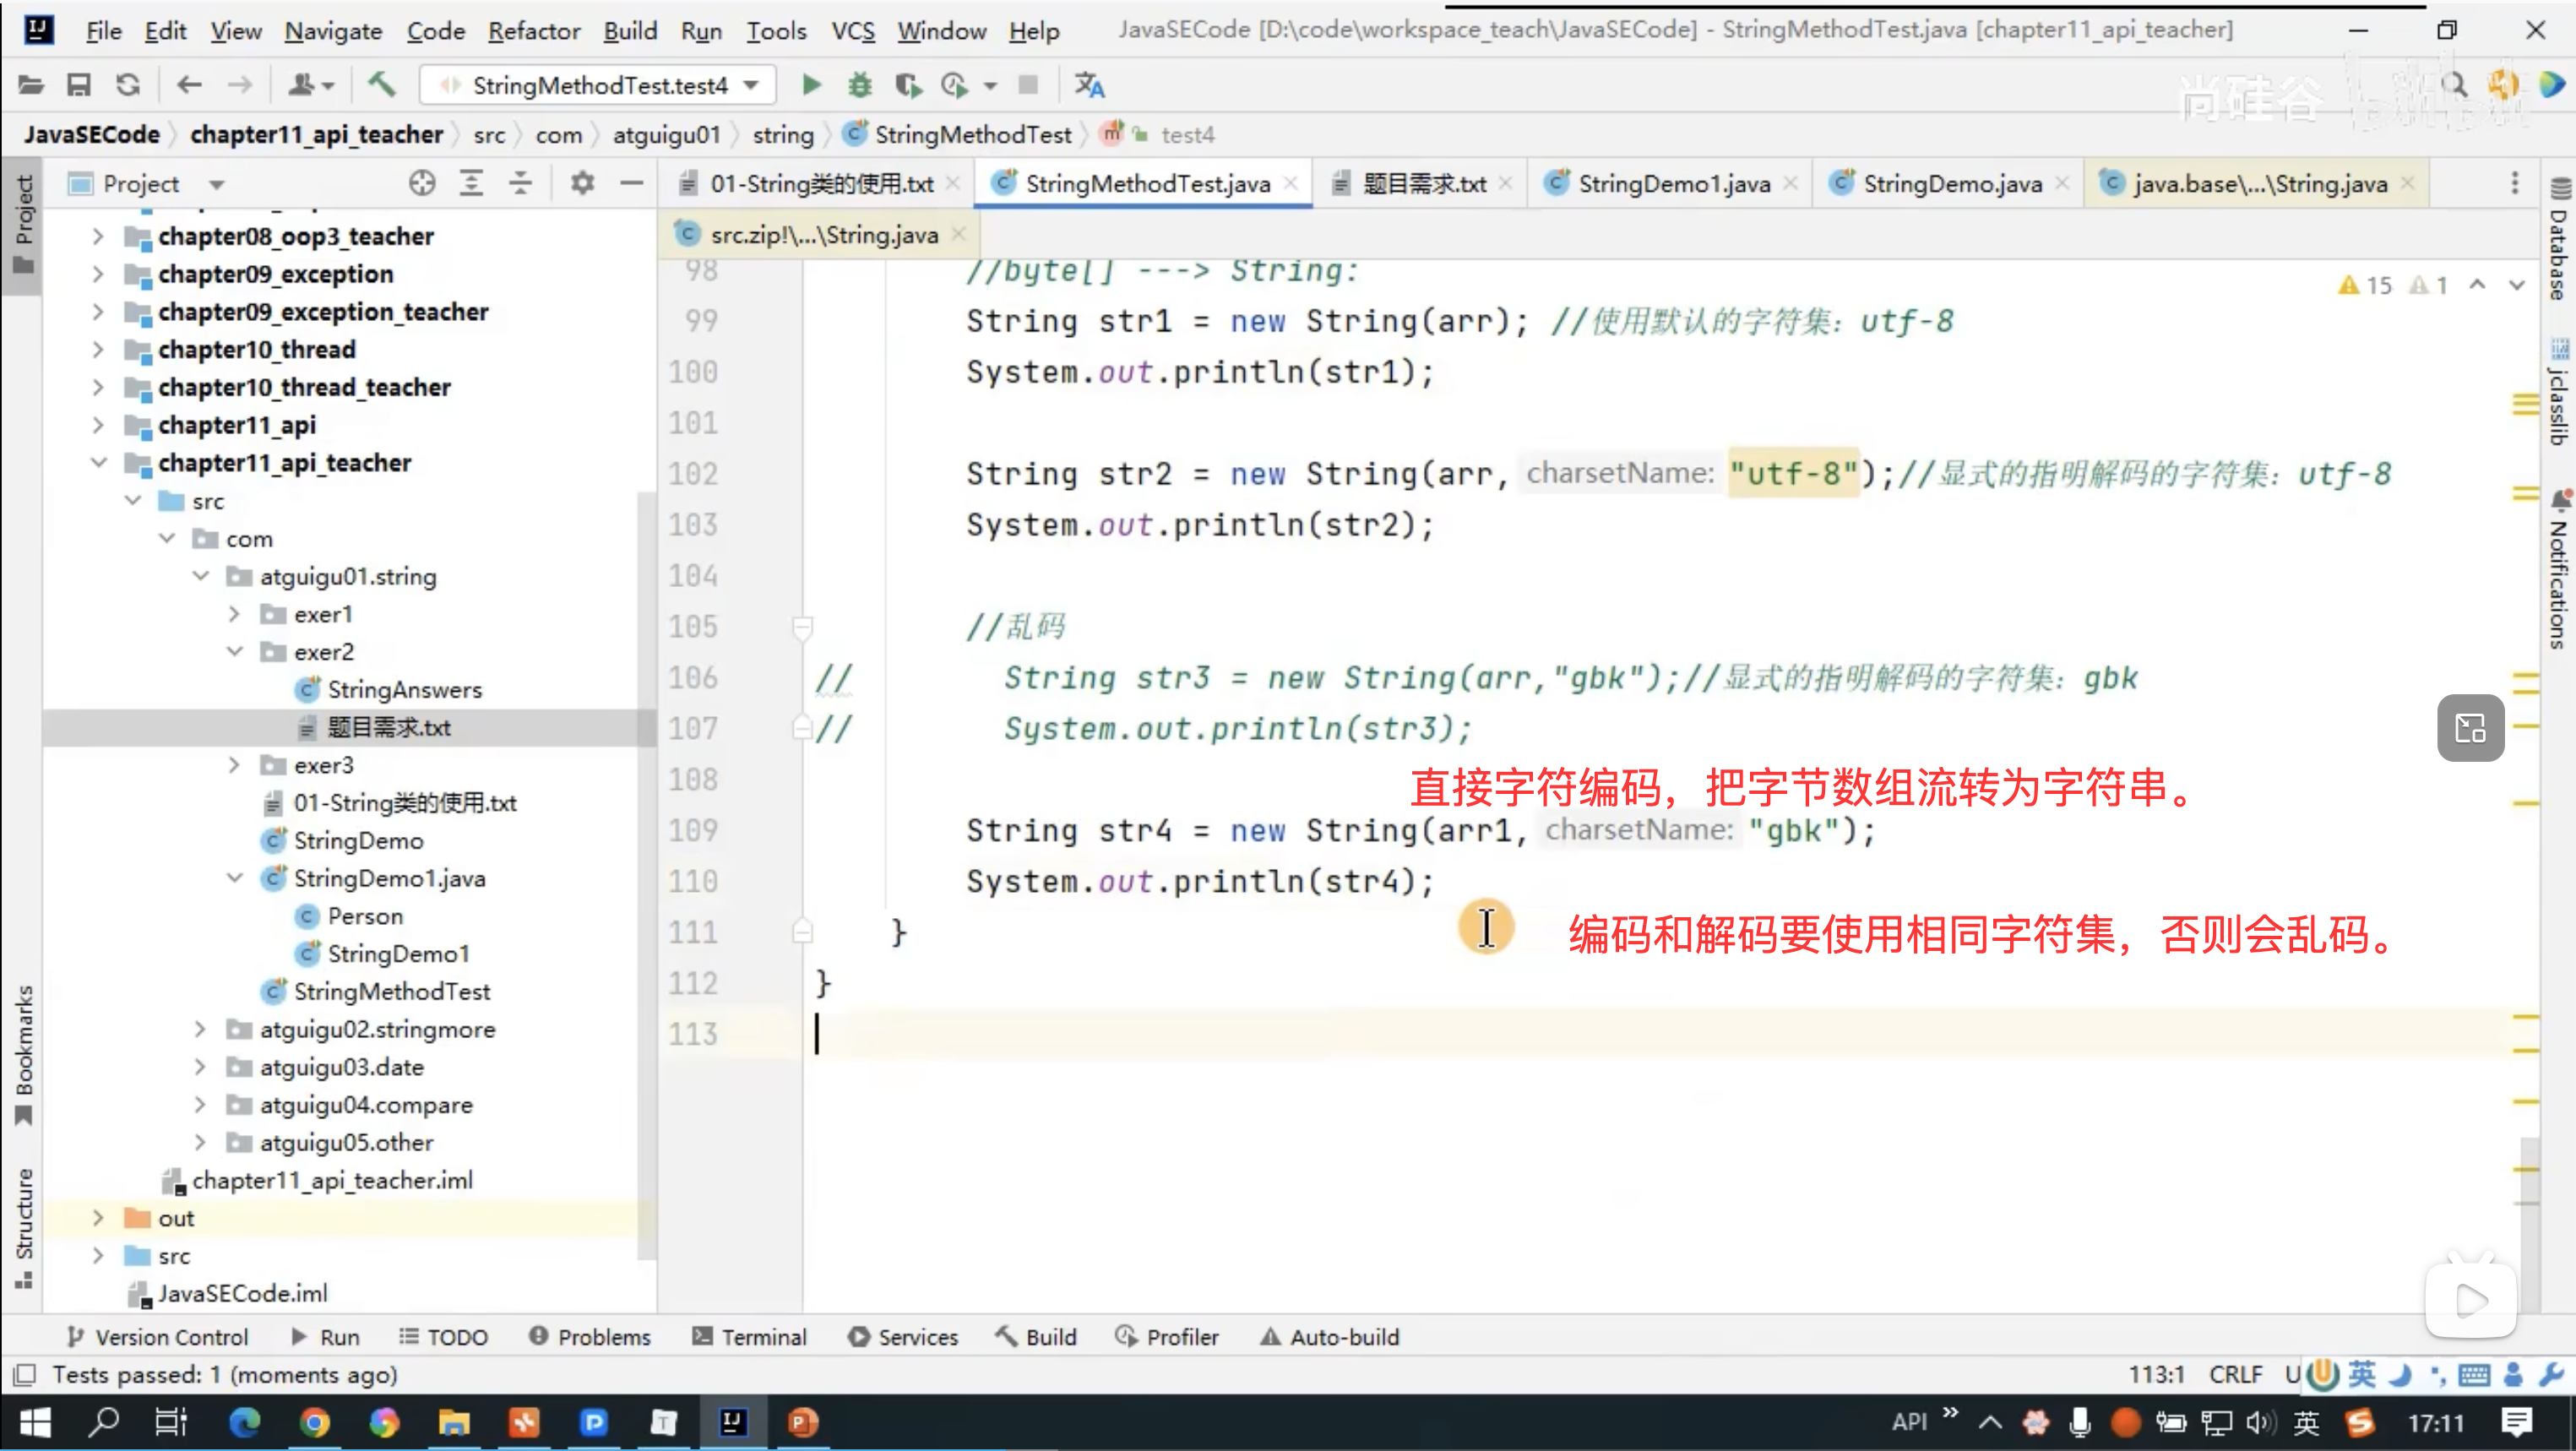Collapse the exer2 package
Image resolution: width=2576 pixels, height=1451 pixels.
pyautogui.click(x=235, y=652)
